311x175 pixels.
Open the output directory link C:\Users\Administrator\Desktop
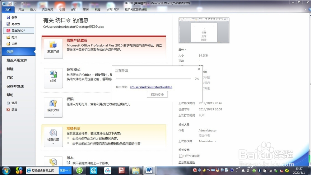[151, 87]
